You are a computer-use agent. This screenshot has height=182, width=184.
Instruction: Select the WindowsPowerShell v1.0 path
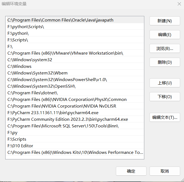pyautogui.click(x=57, y=80)
